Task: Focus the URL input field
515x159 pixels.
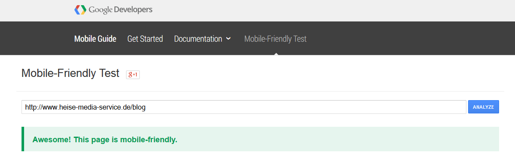Action: [x=244, y=107]
